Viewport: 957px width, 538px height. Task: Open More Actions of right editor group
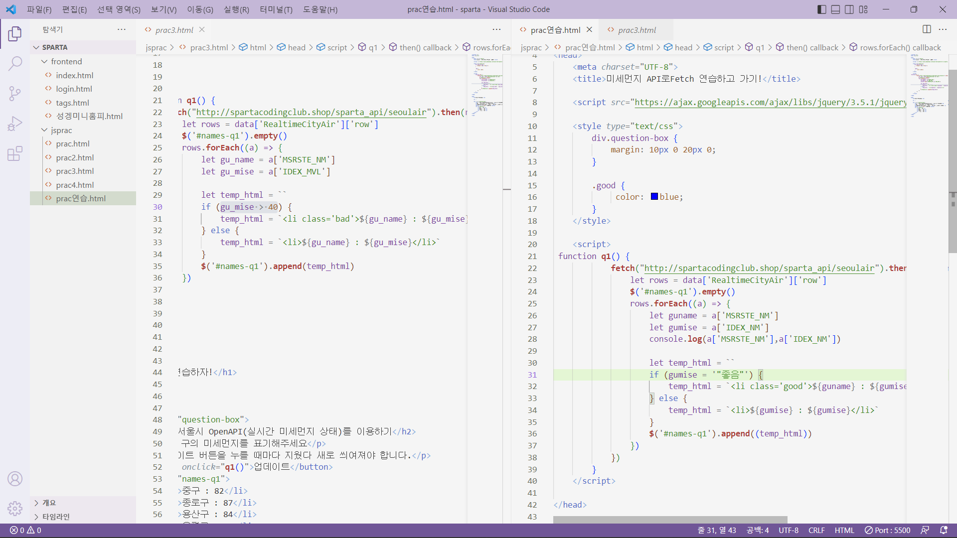[x=943, y=29]
